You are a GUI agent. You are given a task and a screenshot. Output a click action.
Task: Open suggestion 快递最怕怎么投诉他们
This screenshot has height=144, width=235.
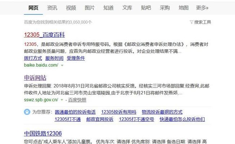pyautogui.click(x=182, y=119)
